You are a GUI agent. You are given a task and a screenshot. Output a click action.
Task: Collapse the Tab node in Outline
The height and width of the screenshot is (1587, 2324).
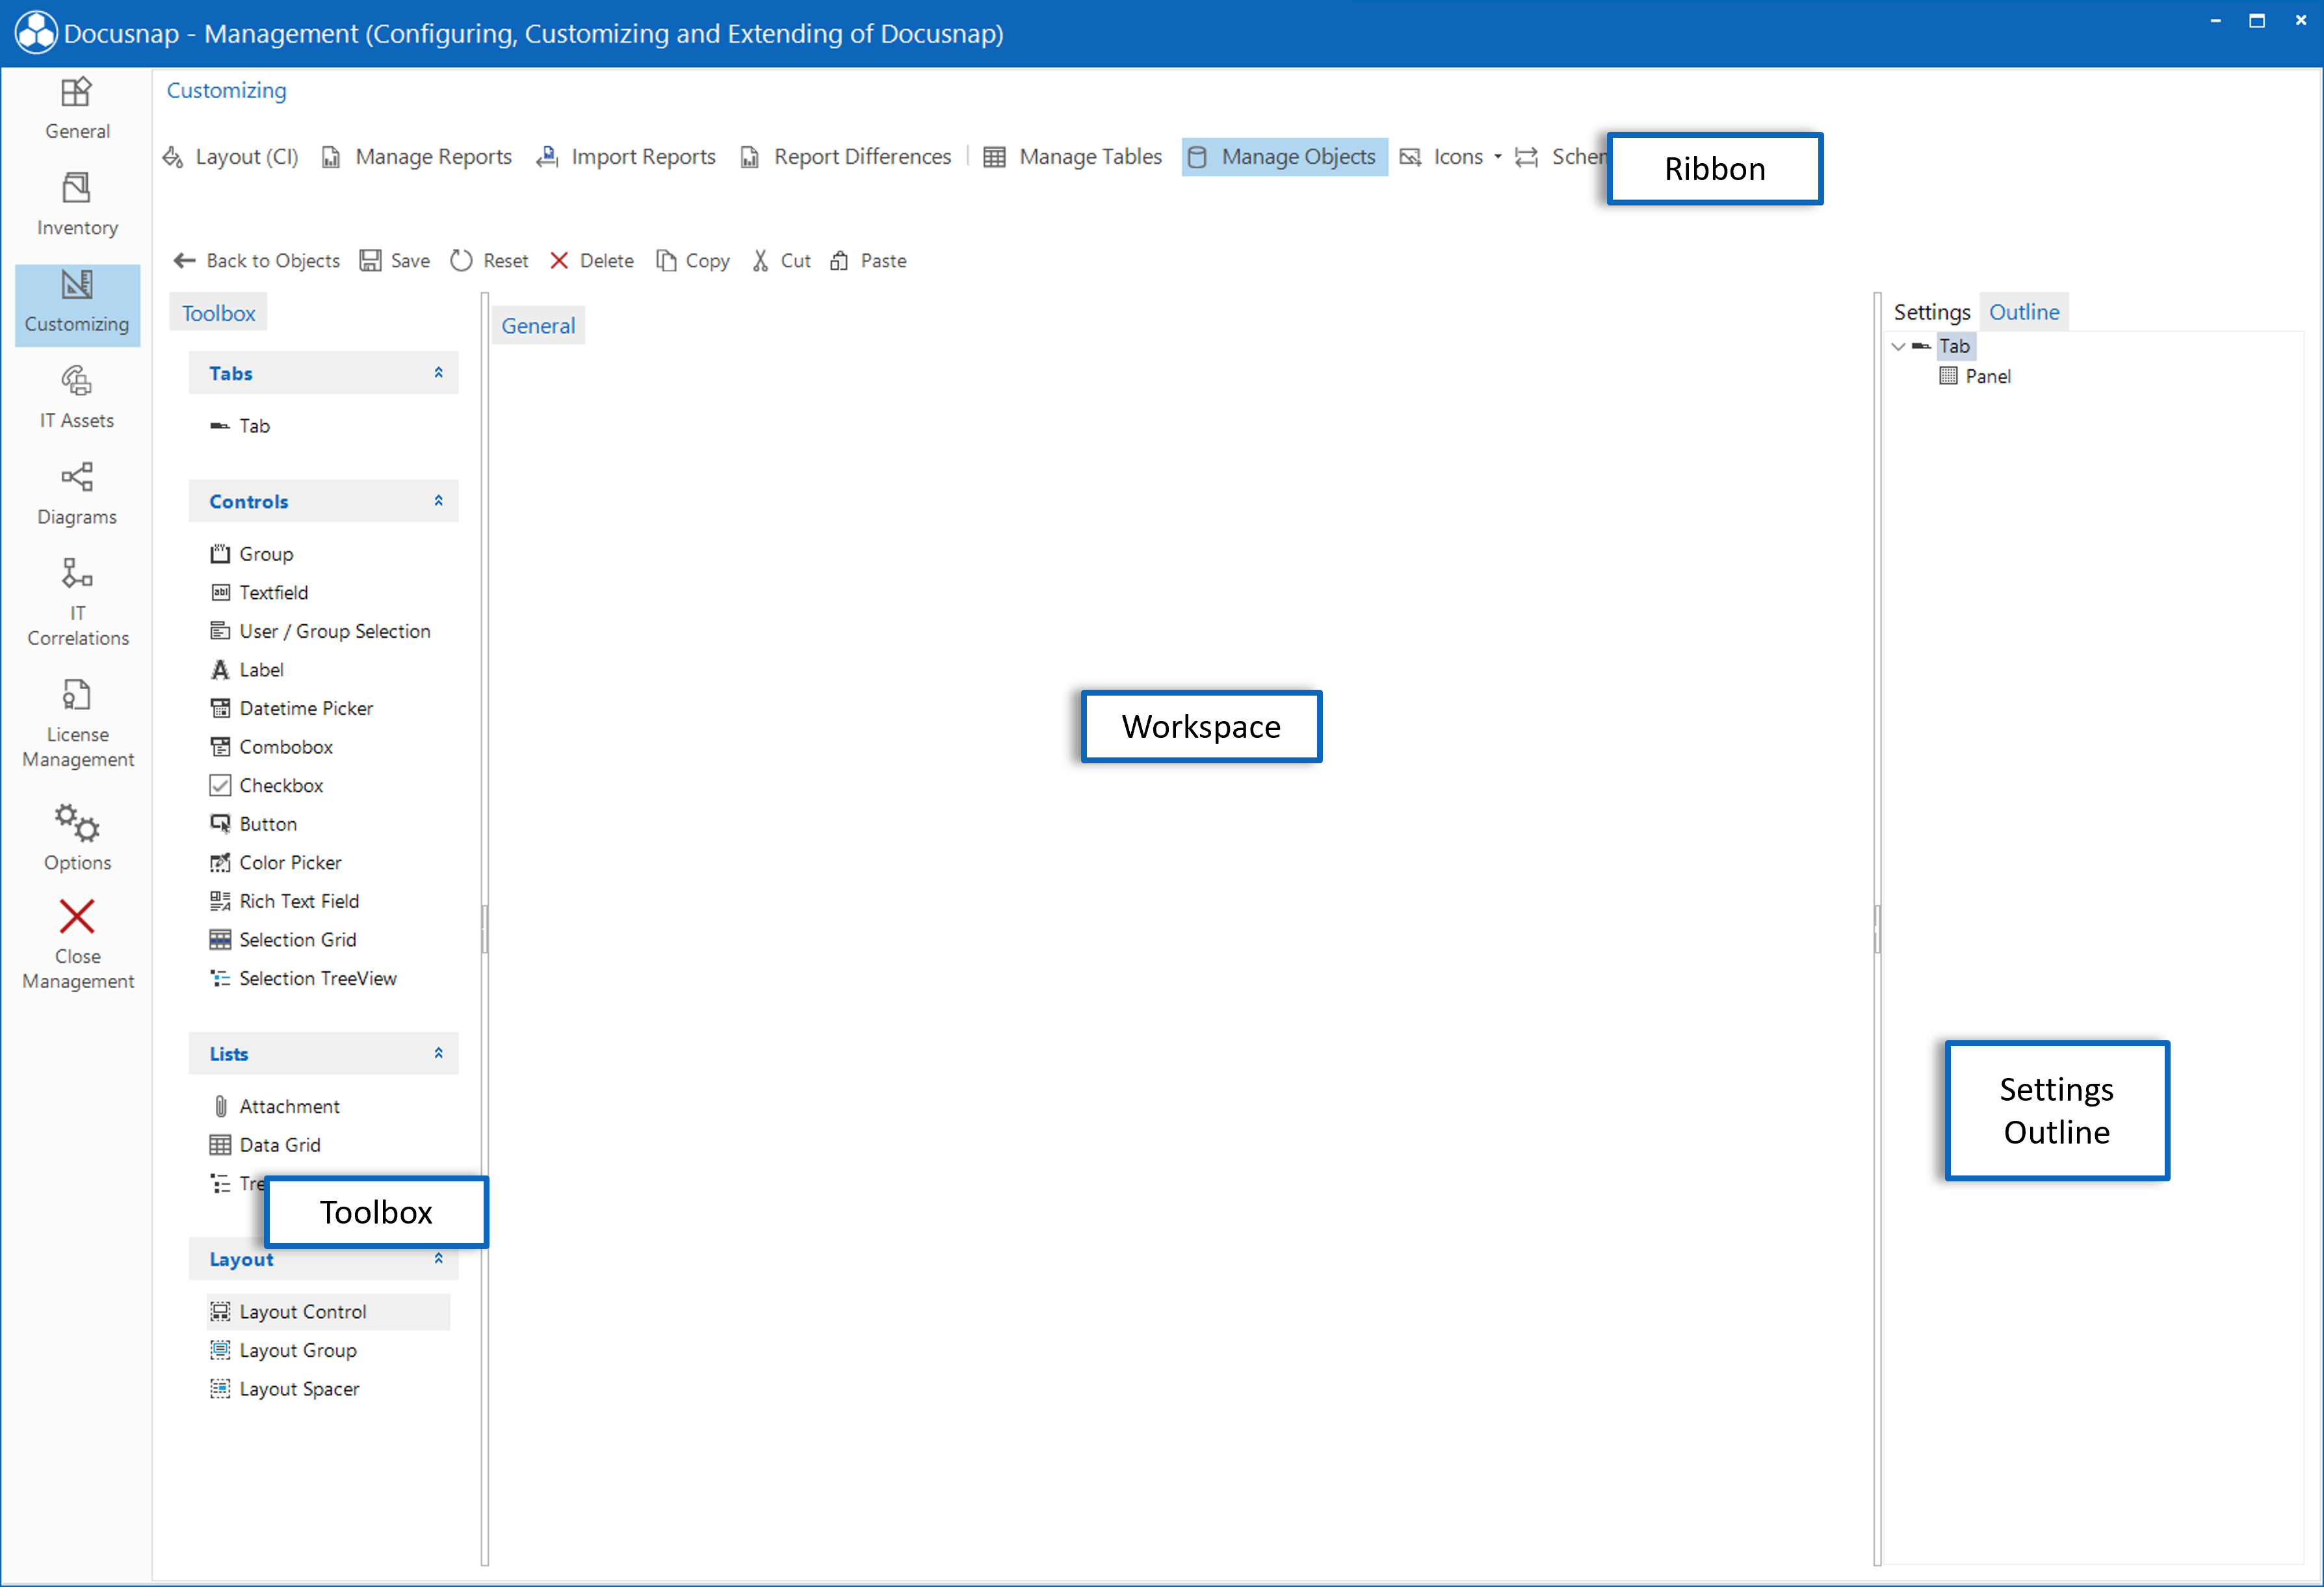[x=1898, y=346]
